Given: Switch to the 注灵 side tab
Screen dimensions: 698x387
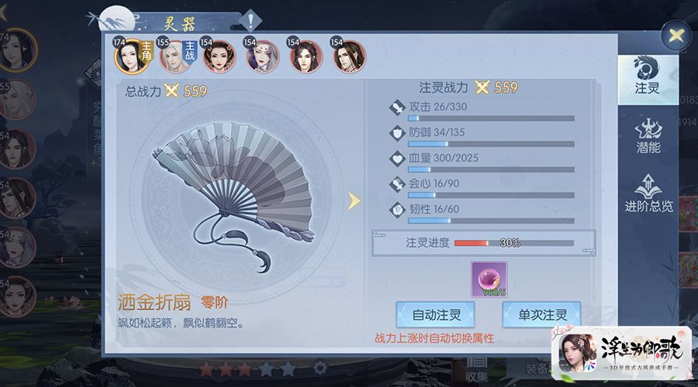Looking at the screenshot, I should (x=648, y=79).
